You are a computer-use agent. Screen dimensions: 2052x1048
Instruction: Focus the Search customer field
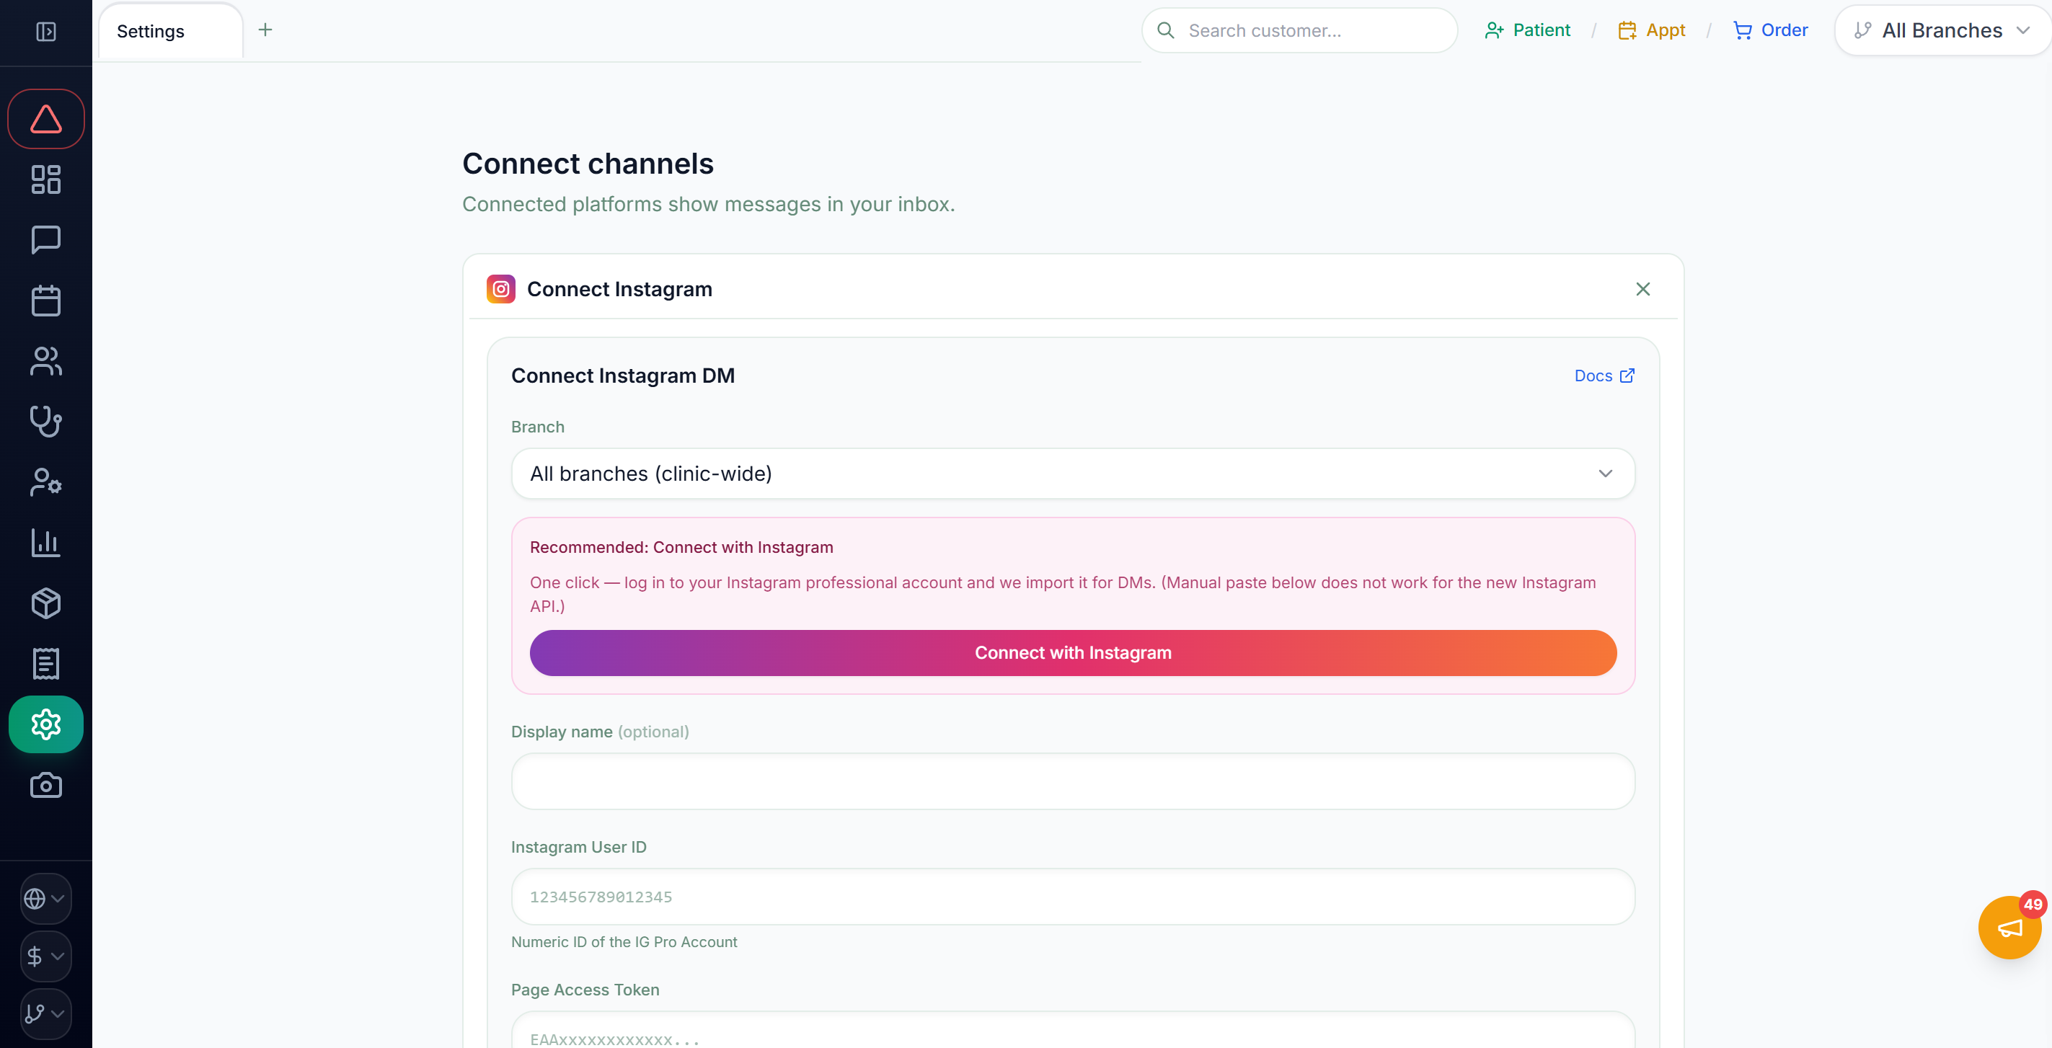click(x=1299, y=30)
